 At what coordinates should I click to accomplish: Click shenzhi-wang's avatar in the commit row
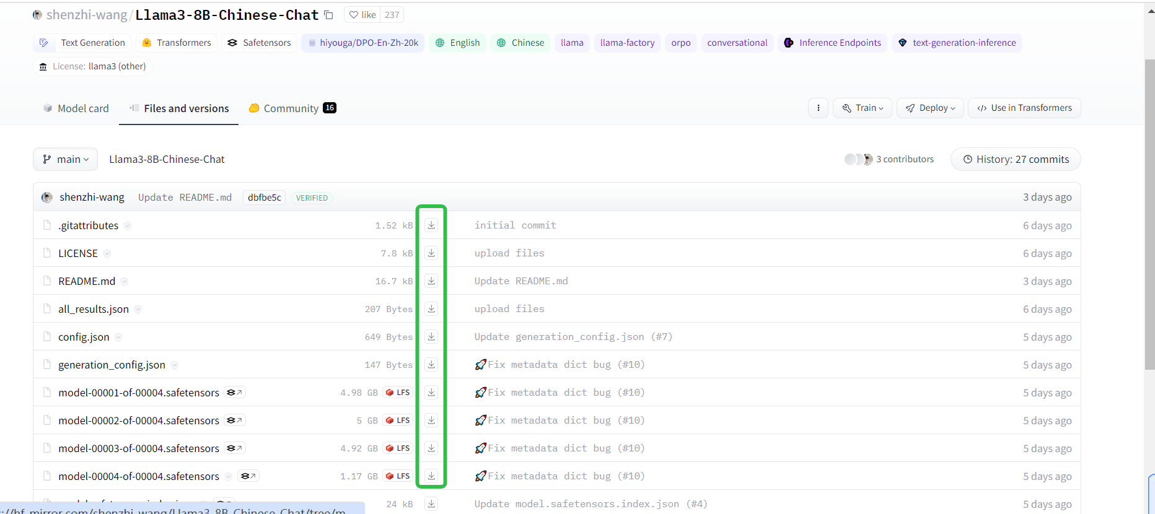coord(47,198)
